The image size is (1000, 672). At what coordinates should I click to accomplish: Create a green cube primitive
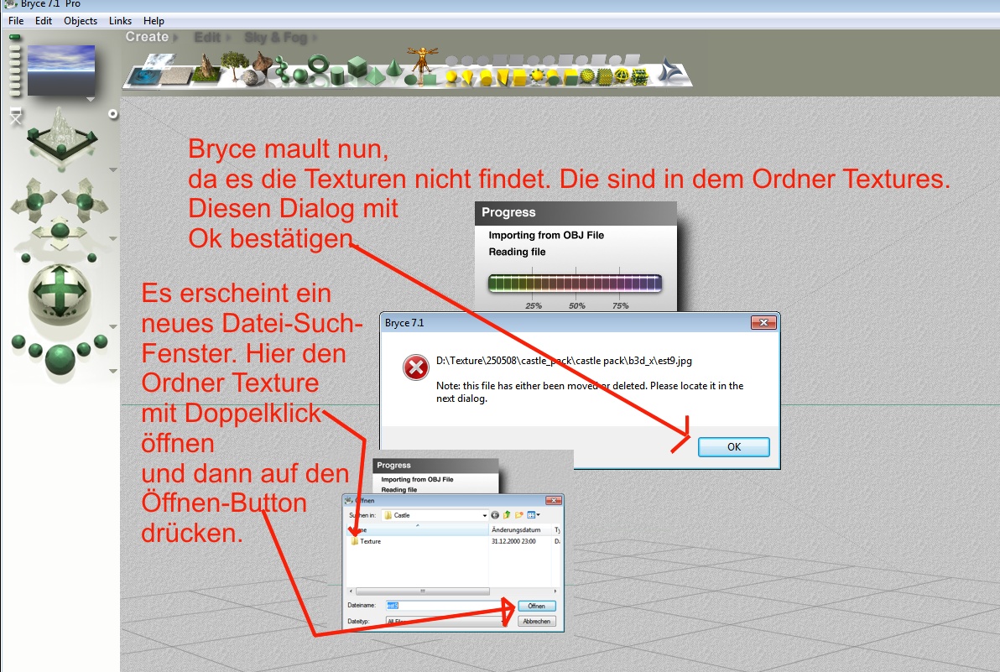coord(357,66)
